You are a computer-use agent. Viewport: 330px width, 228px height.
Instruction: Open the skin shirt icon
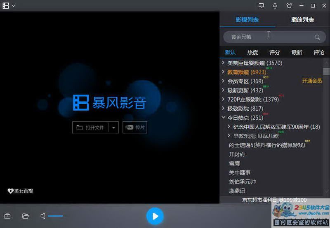[290, 6]
